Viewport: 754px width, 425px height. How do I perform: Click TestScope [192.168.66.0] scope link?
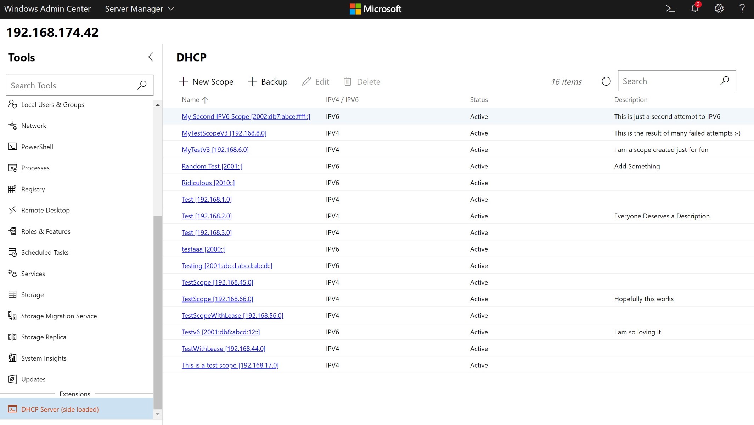click(217, 298)
